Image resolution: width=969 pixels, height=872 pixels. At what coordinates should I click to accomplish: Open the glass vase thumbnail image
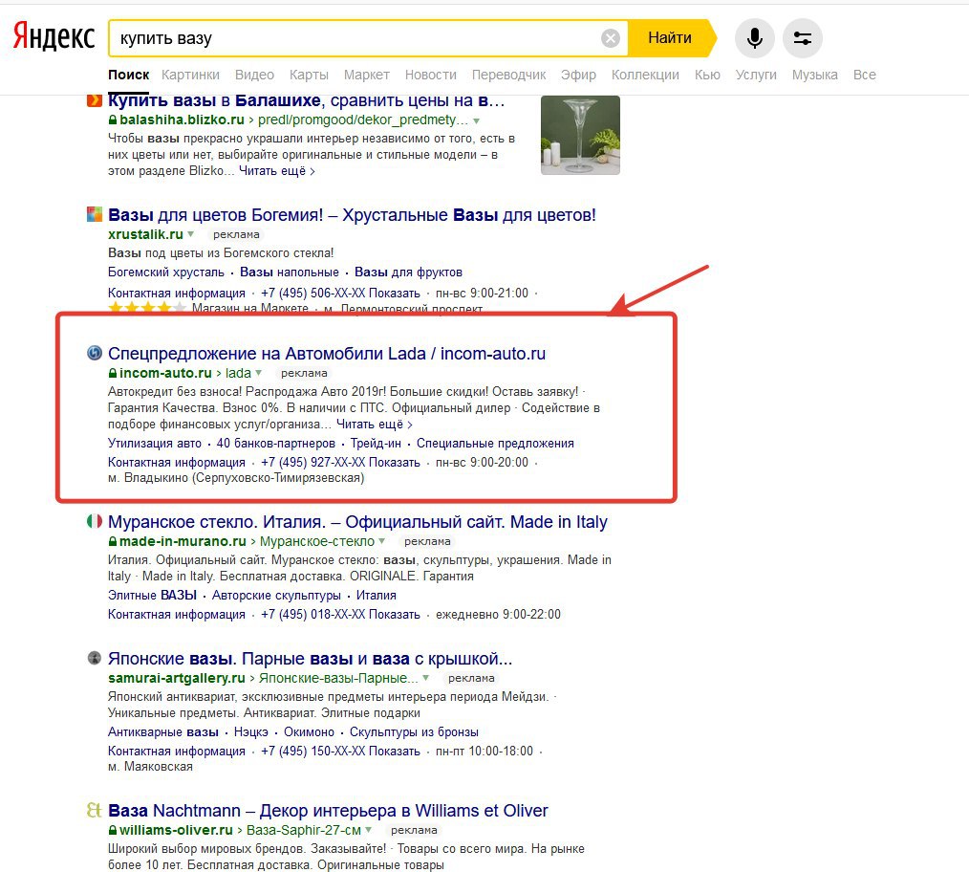[580, 135]
